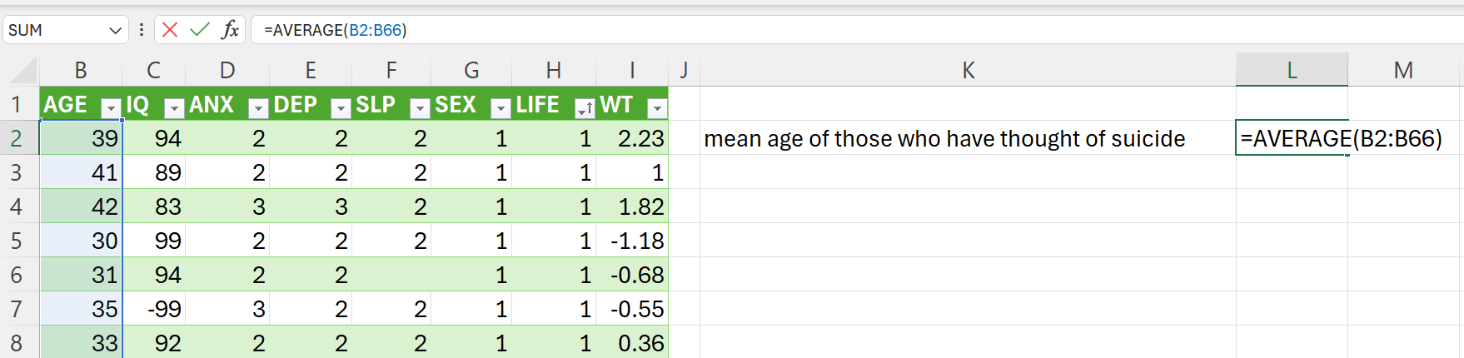Select column M header
Image resolution: width=1464 pixels, height=358 pixels.
coord(1403,71)
